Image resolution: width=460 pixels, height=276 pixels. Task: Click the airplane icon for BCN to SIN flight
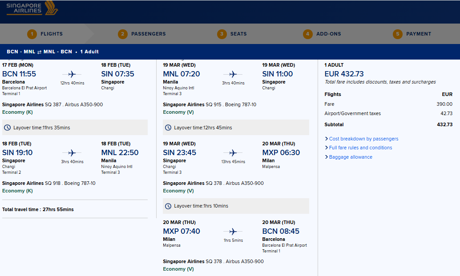click(x=72, y=74)
